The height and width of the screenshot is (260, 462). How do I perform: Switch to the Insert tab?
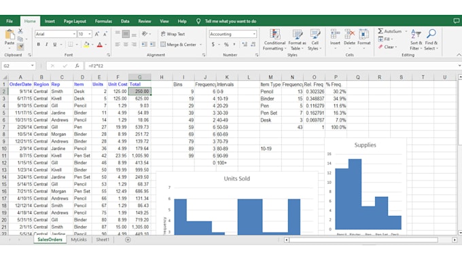(50, 21)
